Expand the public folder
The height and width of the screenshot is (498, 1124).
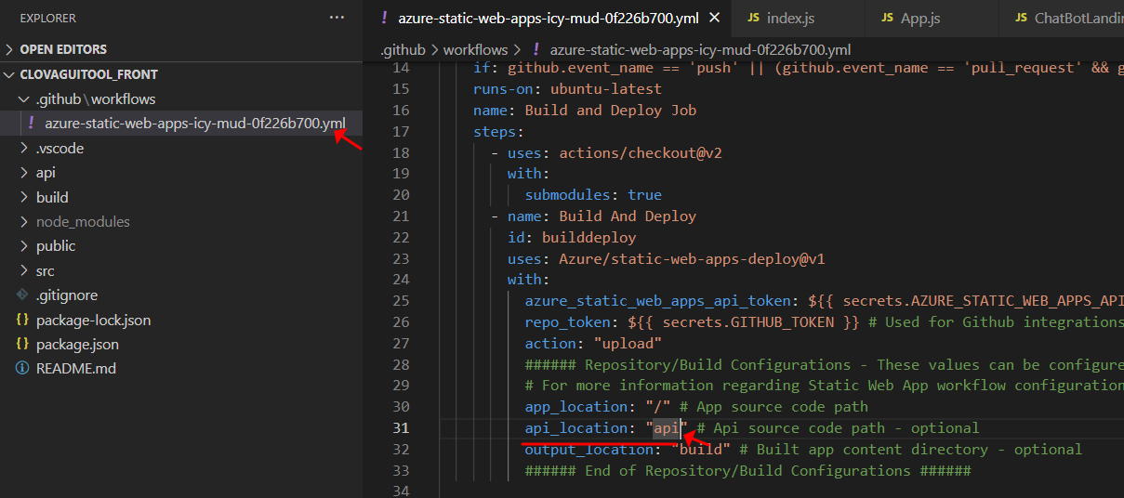tap(56, 246)
